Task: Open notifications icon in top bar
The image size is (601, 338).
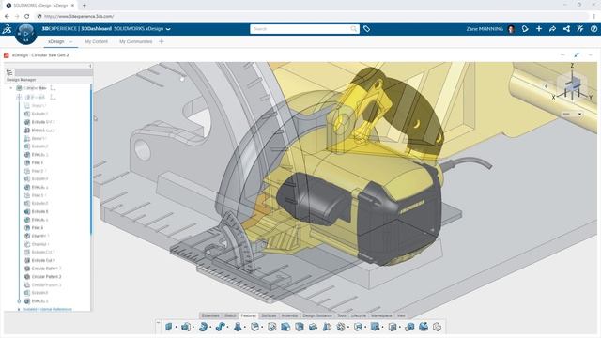Action: pyautogui.click(x=525, y=29)
